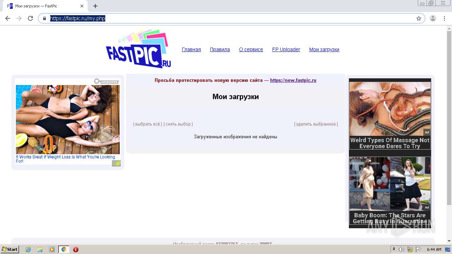Open the weight loss ad image
452x254 pixels.
68,119
